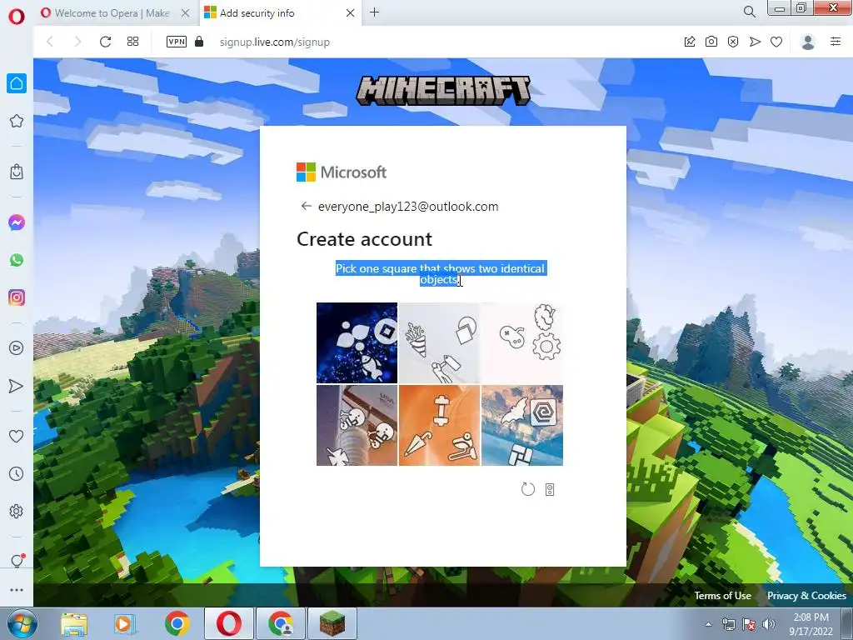Open WhatsApp in the sidebar
The width and height of the screenshot is (853, 640).
pyautogui.click(x=17, y=260)
